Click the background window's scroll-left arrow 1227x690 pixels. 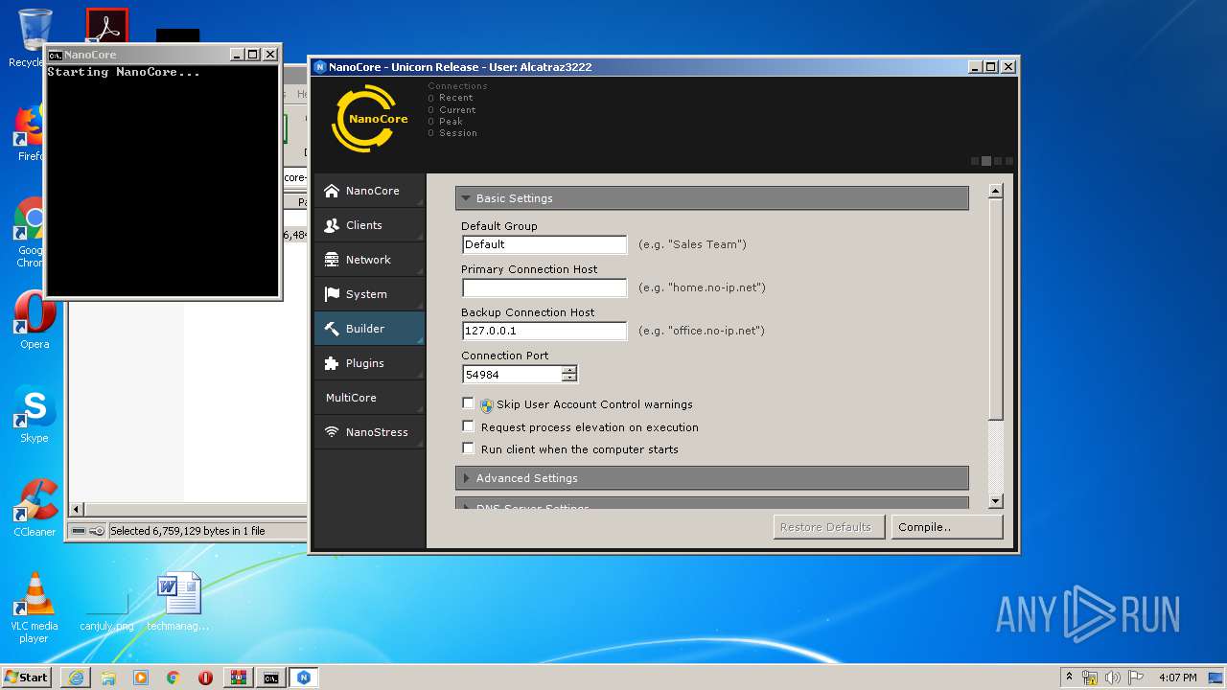click(78, 509)
